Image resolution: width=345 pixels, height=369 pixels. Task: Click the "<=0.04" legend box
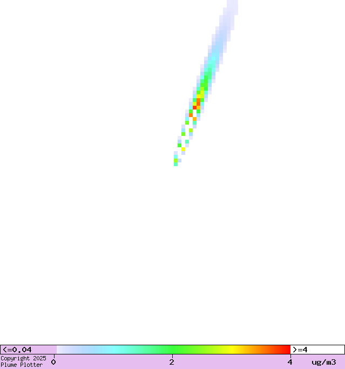[x=28, y=350]
